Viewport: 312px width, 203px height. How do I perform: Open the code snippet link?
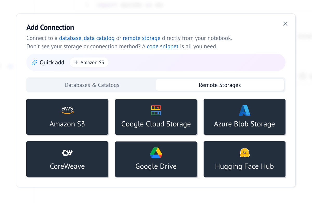click(163, 47)
